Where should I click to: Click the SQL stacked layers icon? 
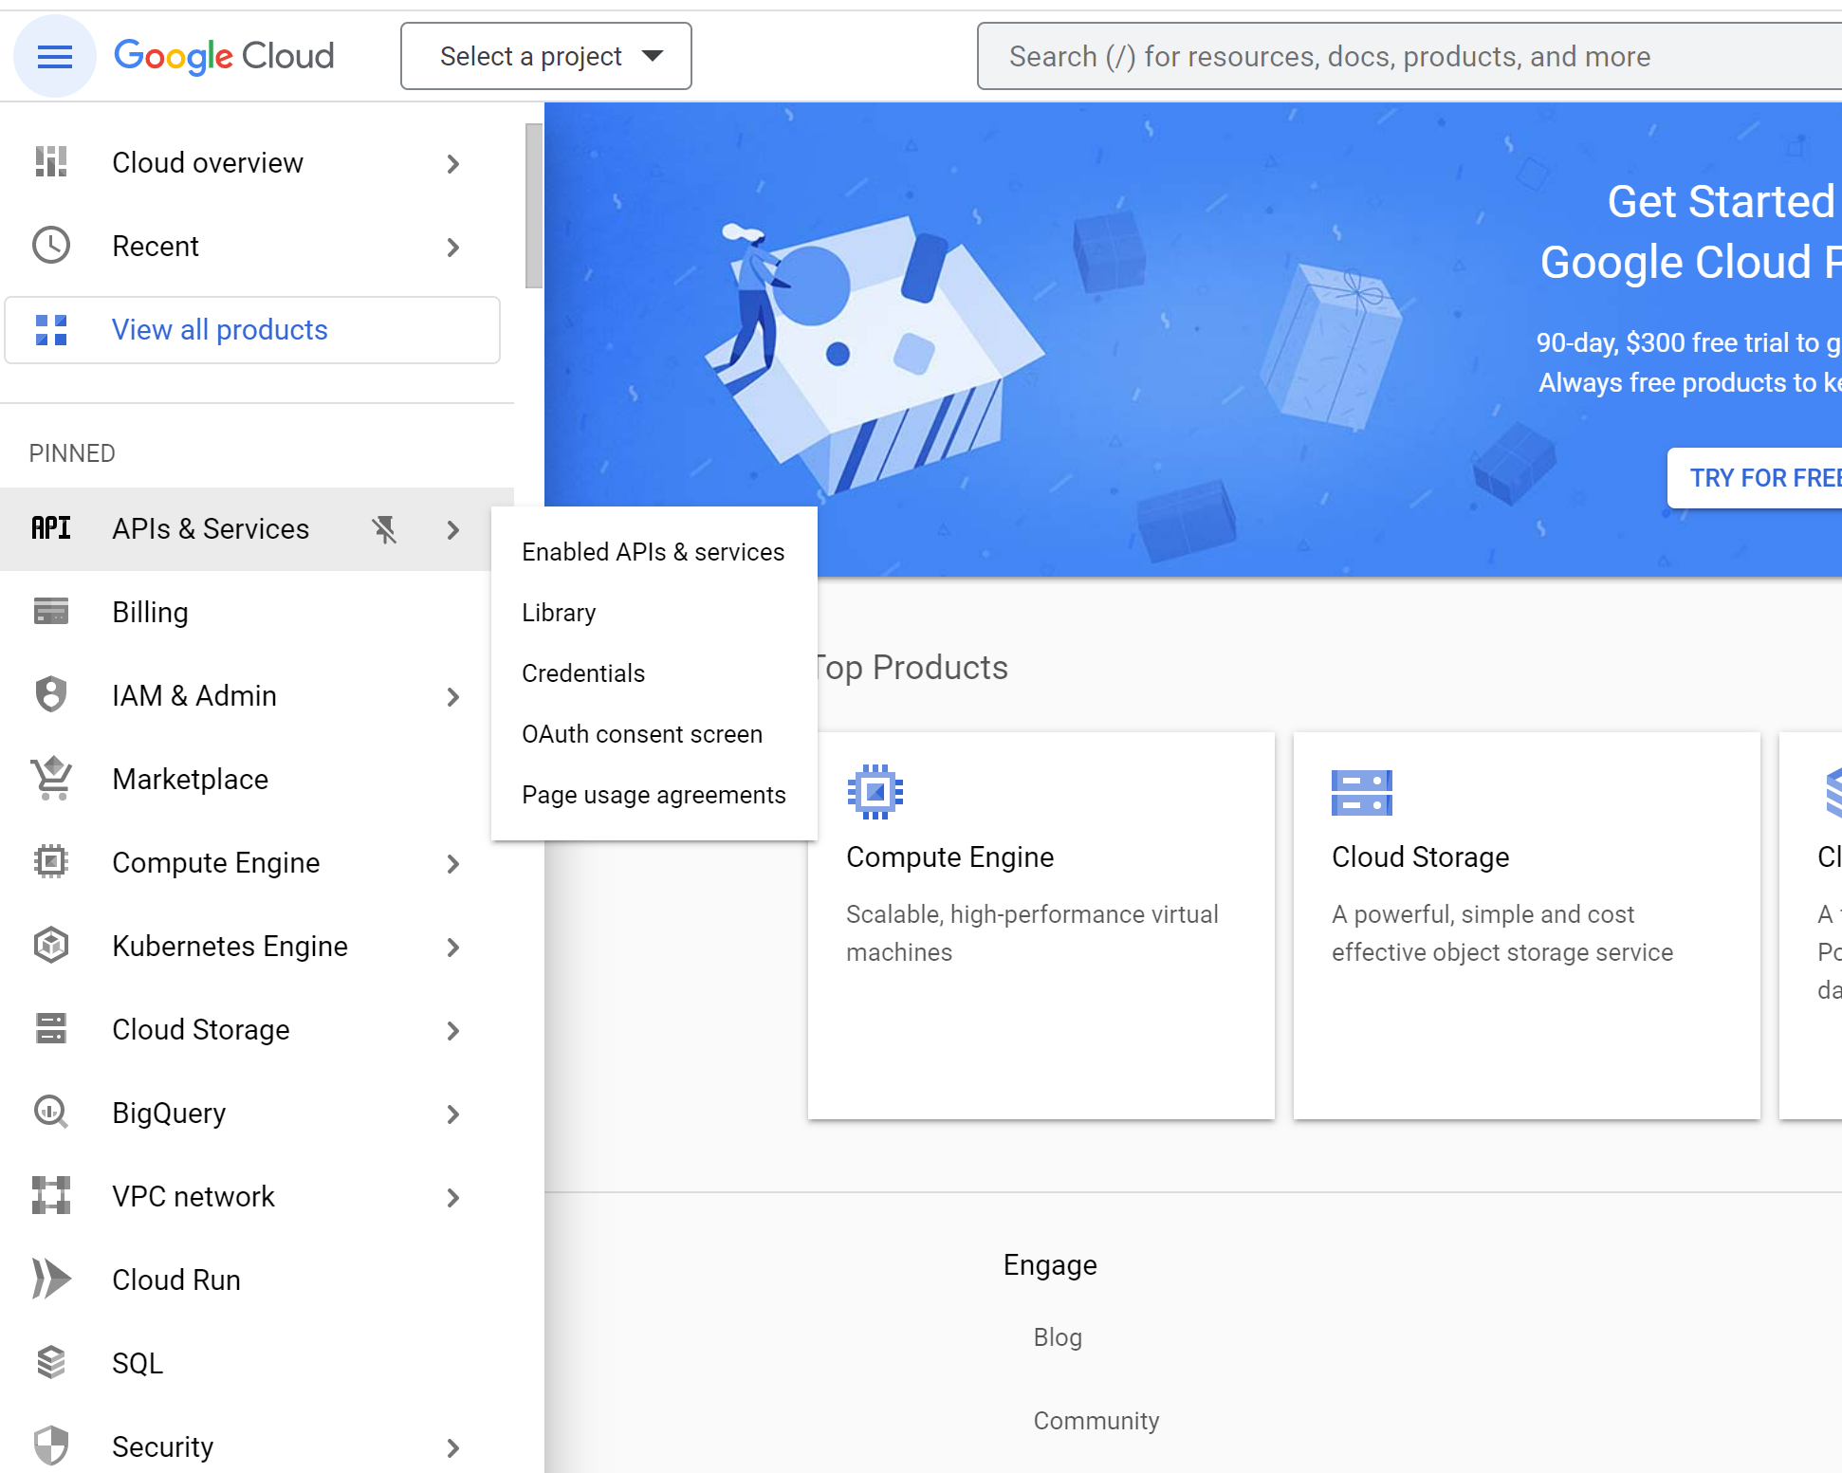tap(51, 1363)
